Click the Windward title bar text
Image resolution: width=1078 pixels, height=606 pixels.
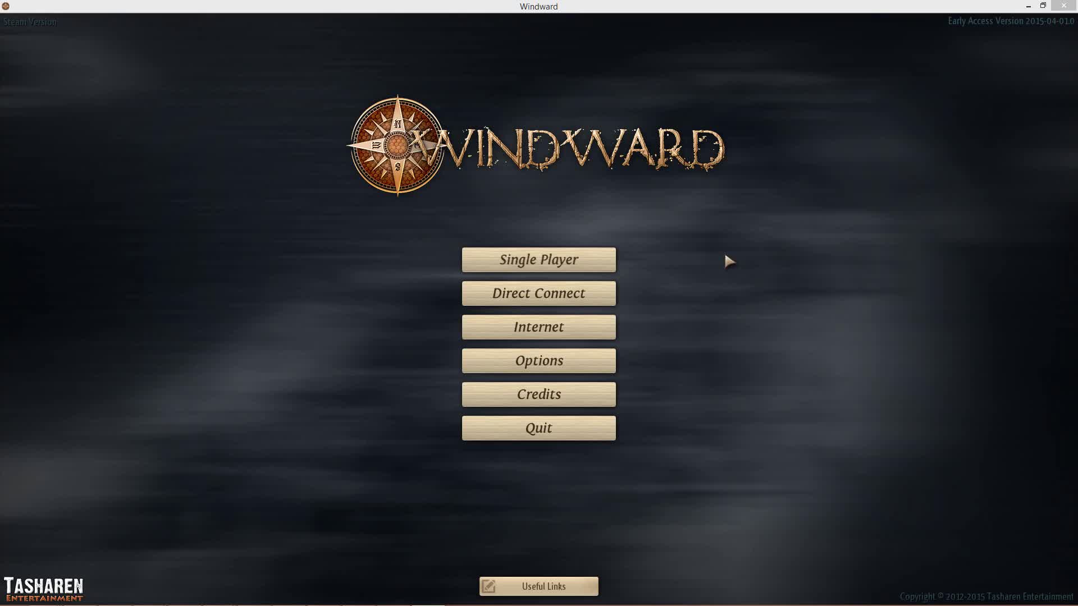pyautogui.click(x=538, y=7)
